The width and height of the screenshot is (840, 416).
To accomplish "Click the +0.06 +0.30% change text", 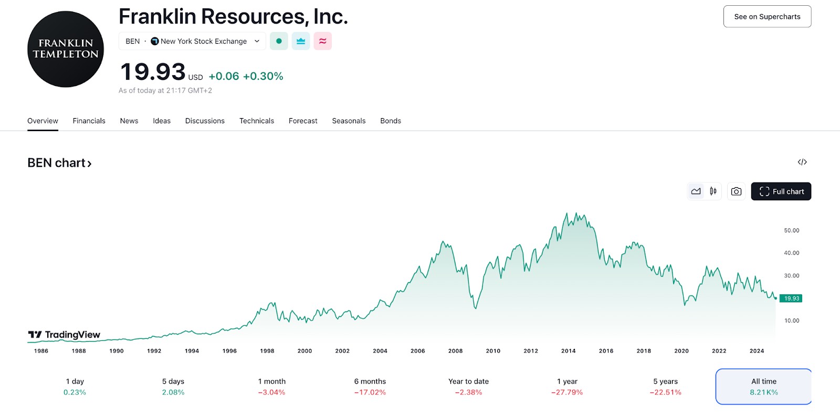I will click(x=246, y=76).
